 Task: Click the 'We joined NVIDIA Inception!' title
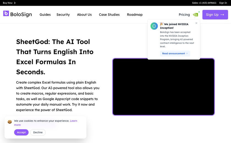[x=174, y=26]
